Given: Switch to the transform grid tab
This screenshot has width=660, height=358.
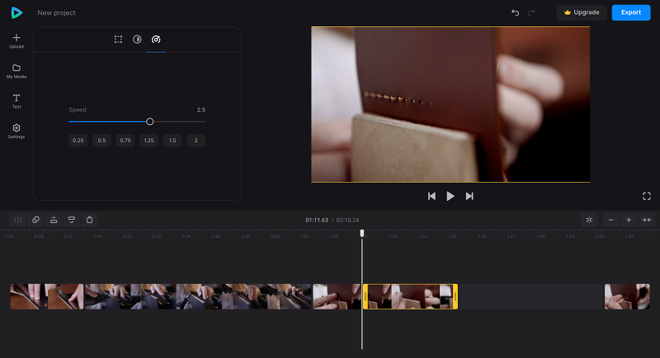Looking at the screenshot, I should pyautogui.click(x=118, y=40).
